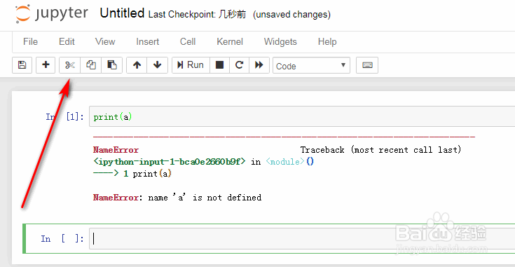Open the View menu

point(105,42)
